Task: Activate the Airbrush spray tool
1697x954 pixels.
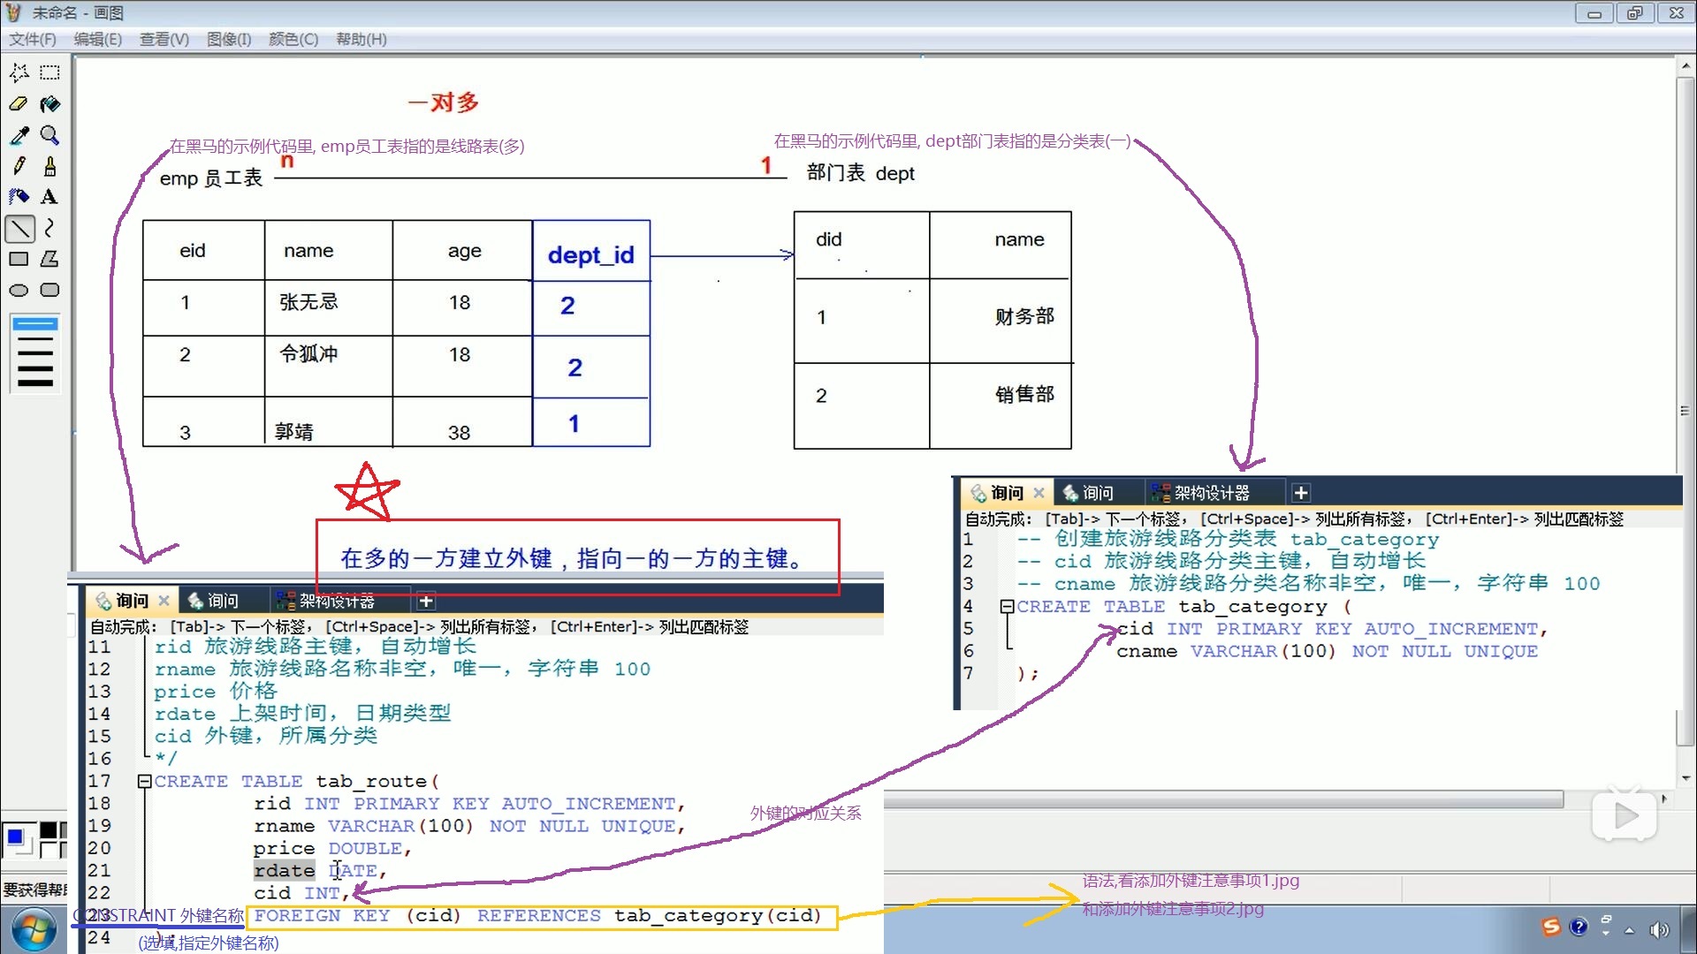Action: (x=19, y=197)
